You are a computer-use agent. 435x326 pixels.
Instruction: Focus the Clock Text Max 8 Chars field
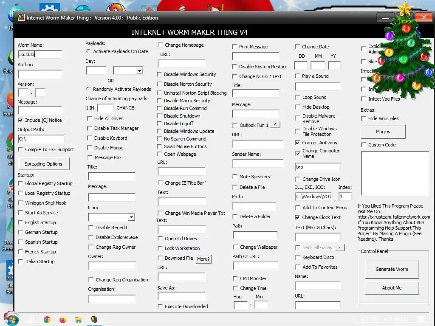[x=318, y=237]
